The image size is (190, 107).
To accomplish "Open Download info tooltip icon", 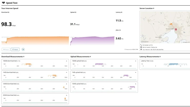I will 9,12.
